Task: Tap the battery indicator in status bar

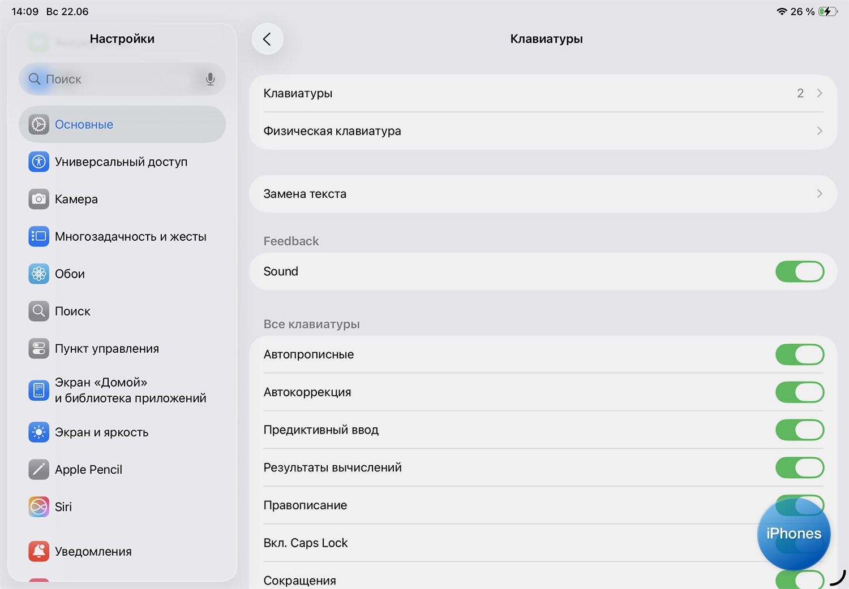Action: click(x=827, y=11)
